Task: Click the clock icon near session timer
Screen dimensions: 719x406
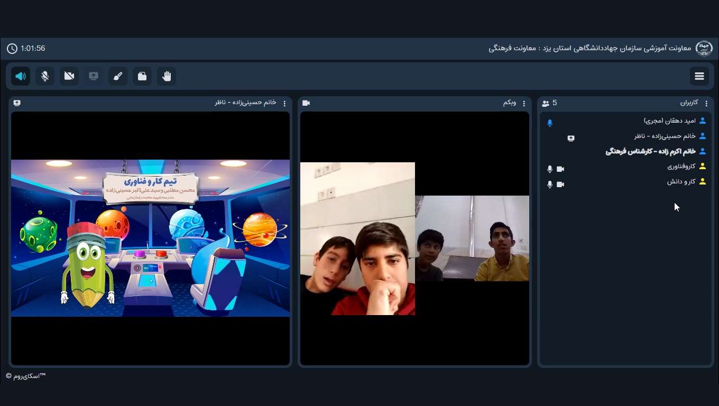Action: [12, 49]
